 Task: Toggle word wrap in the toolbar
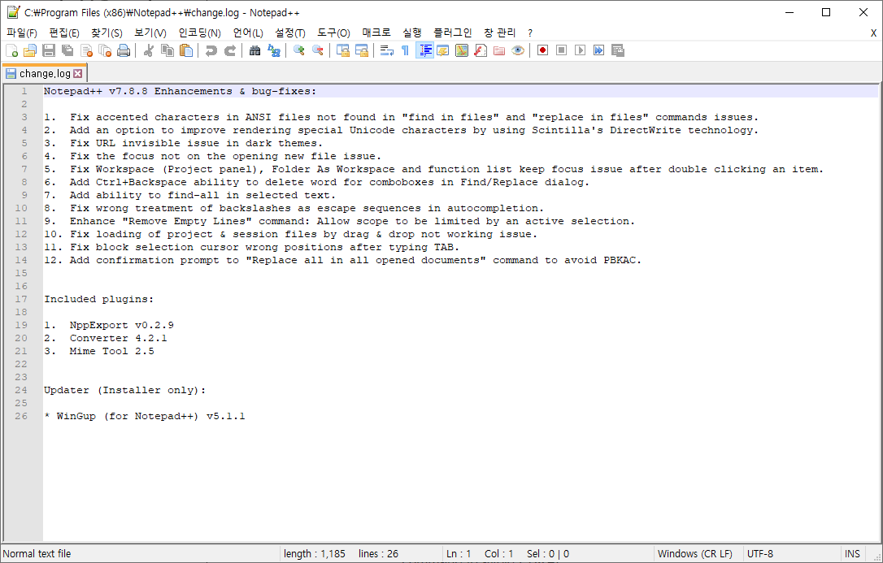(386, 50)
